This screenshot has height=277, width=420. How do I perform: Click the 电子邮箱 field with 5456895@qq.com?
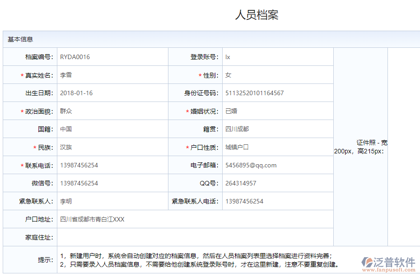click(x=277, y=165)
